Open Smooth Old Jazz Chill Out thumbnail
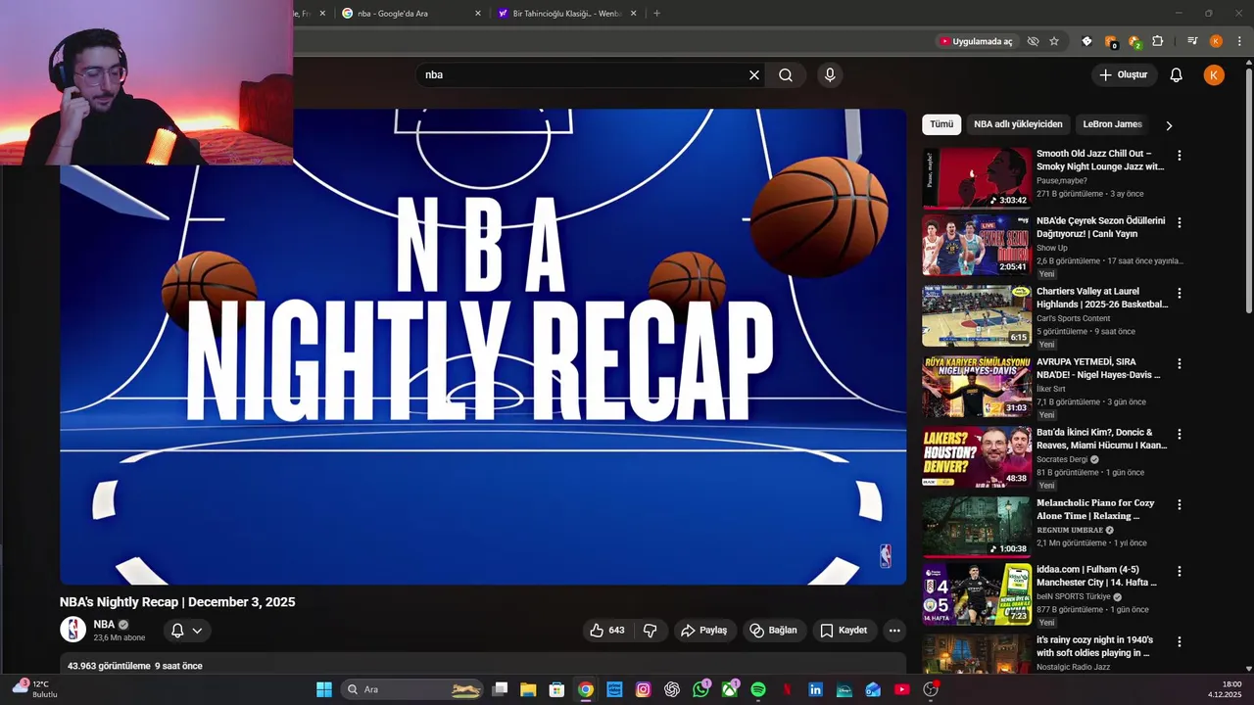This screenshot has height=705, width=1254. (x=977, y=178)
